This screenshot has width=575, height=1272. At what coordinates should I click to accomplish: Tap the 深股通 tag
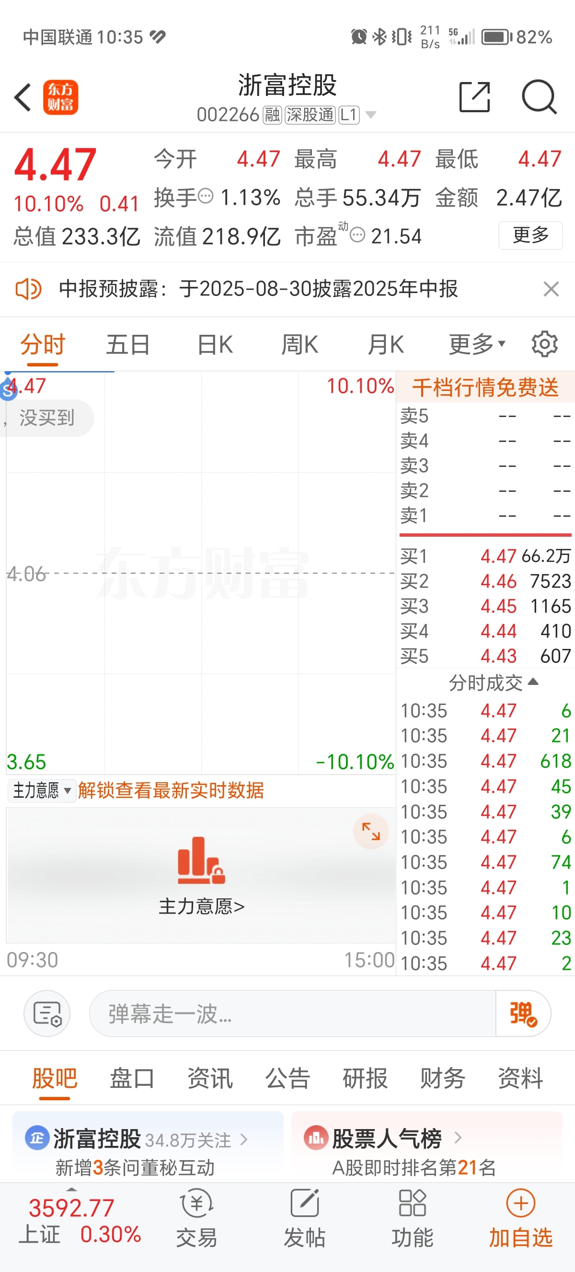310,115
